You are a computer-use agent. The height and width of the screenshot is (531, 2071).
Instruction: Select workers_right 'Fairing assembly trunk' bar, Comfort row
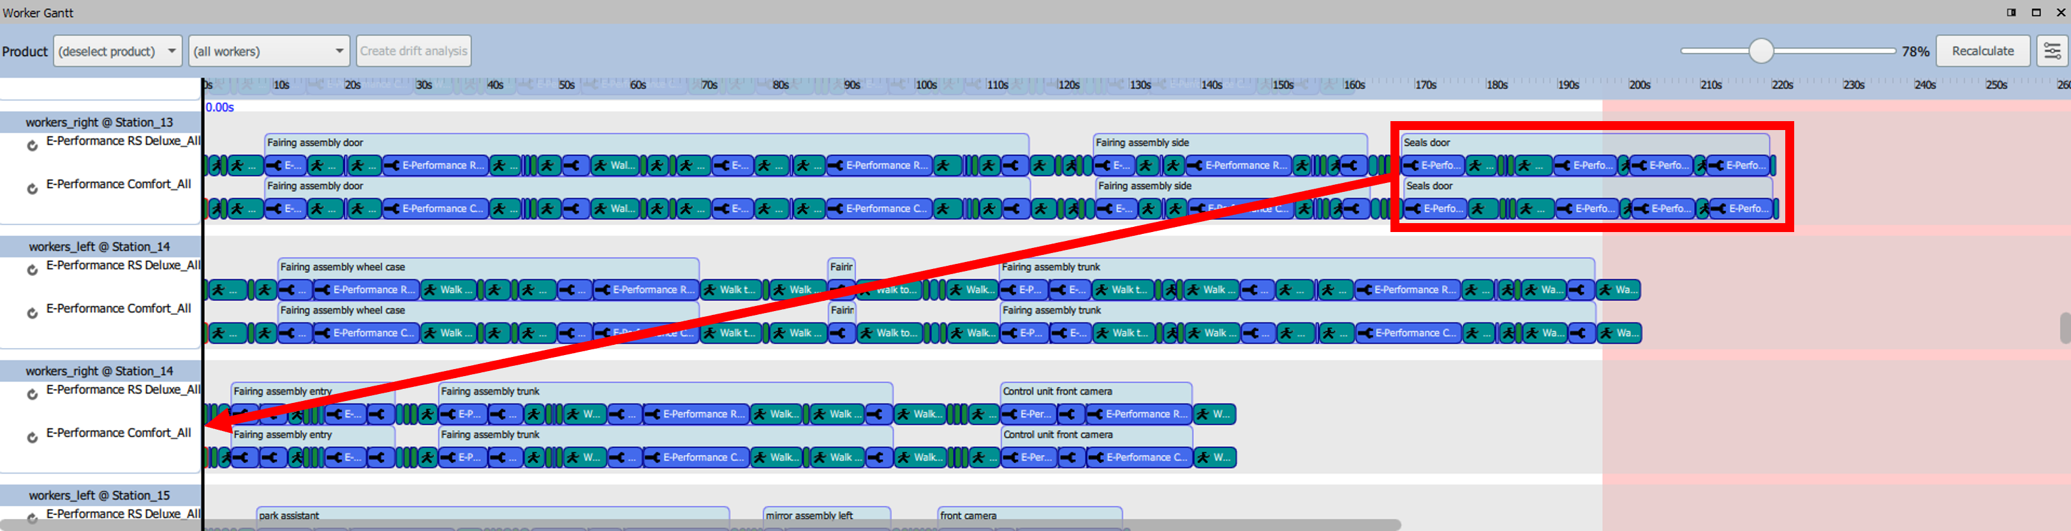[x=666, y=435]
